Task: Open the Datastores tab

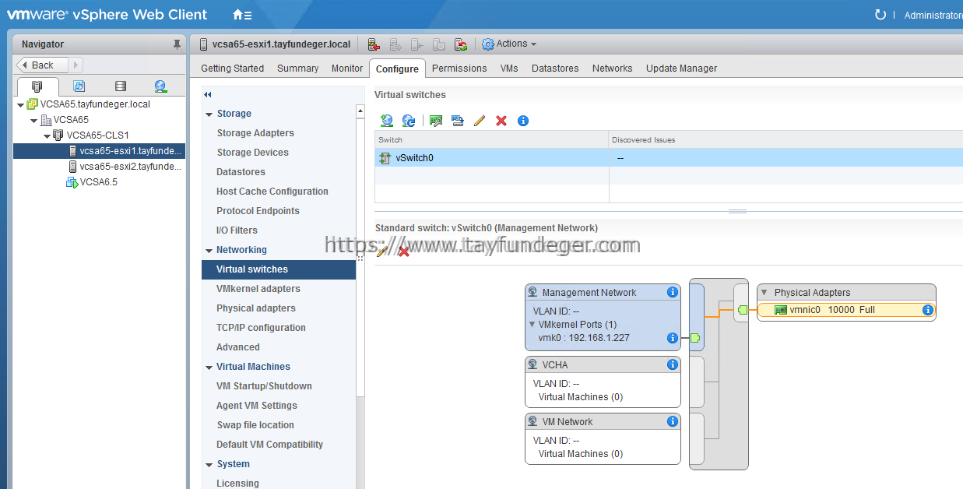Action: [555, 69]
